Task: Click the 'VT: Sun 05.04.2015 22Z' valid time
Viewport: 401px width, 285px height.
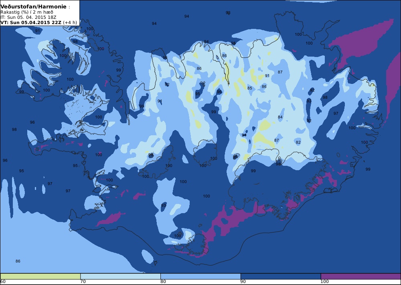Action: pos(31,22)
